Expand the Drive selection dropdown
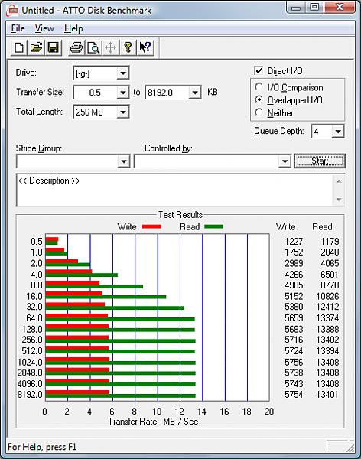The image size is (361, 459). pos(123,73)
